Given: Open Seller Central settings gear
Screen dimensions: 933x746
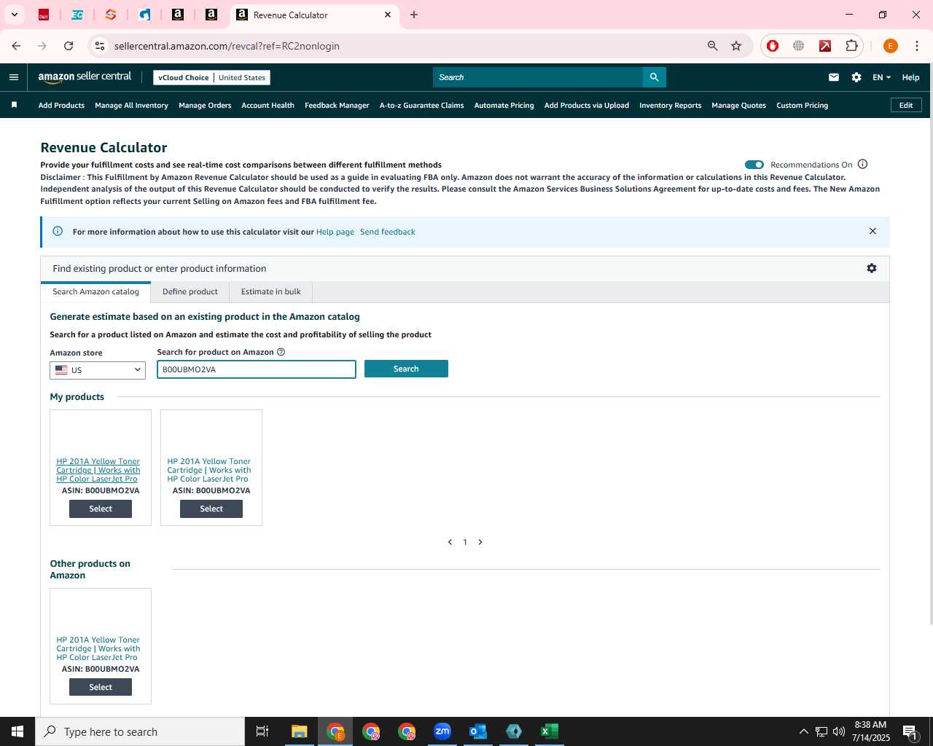Looking at the screenshot, I should click(856, 77).
